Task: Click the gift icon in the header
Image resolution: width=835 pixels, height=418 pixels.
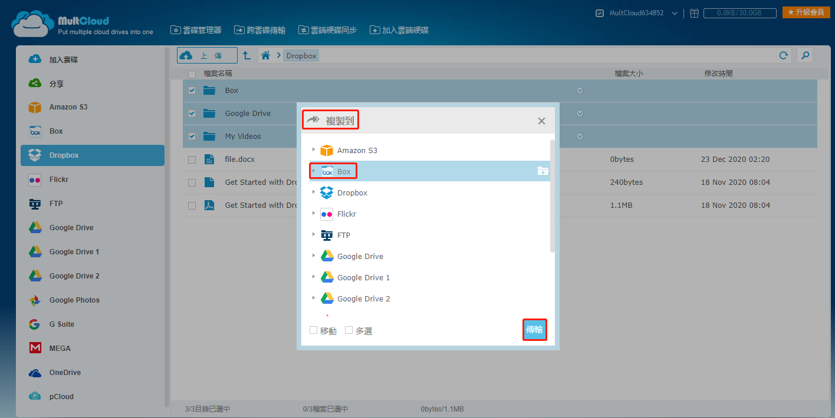Action: click(x=694, y=12)
